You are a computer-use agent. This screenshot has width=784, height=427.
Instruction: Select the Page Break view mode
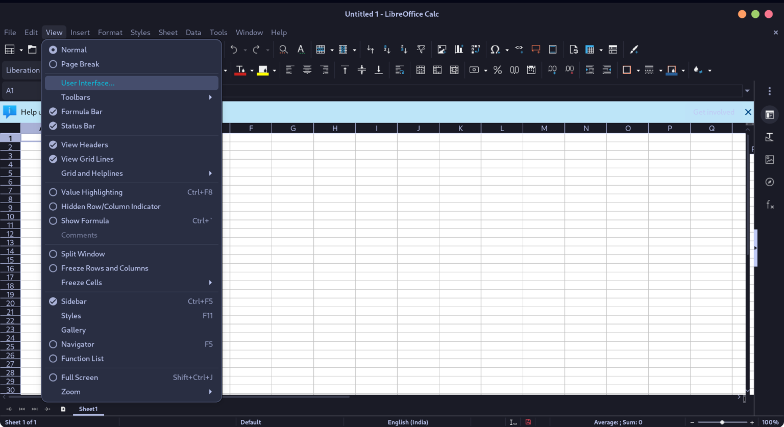click(80, 64)
